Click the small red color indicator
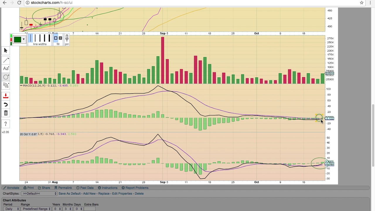The width and height of the screenshot is (375, 211). 11,40
